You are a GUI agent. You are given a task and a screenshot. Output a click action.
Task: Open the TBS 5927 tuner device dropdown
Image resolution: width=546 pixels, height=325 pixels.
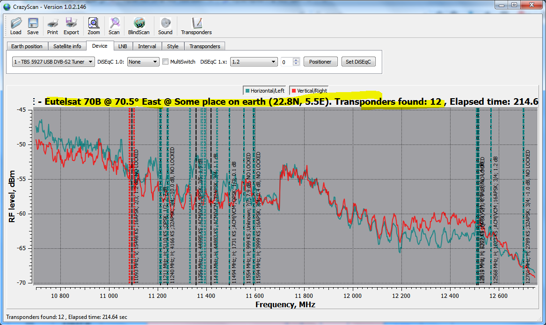pyautogui.click(x=53, y=62)
